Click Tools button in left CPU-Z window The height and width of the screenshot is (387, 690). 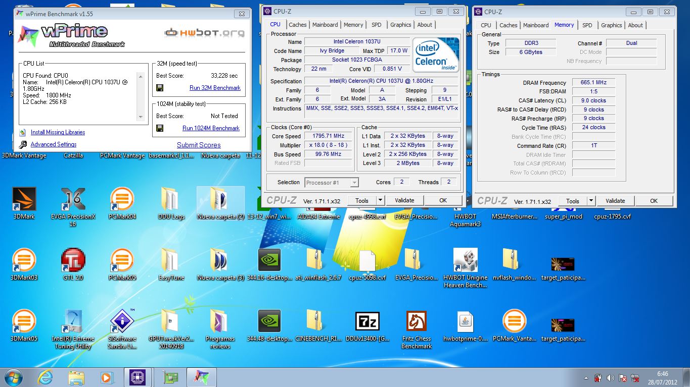point(362,200)
